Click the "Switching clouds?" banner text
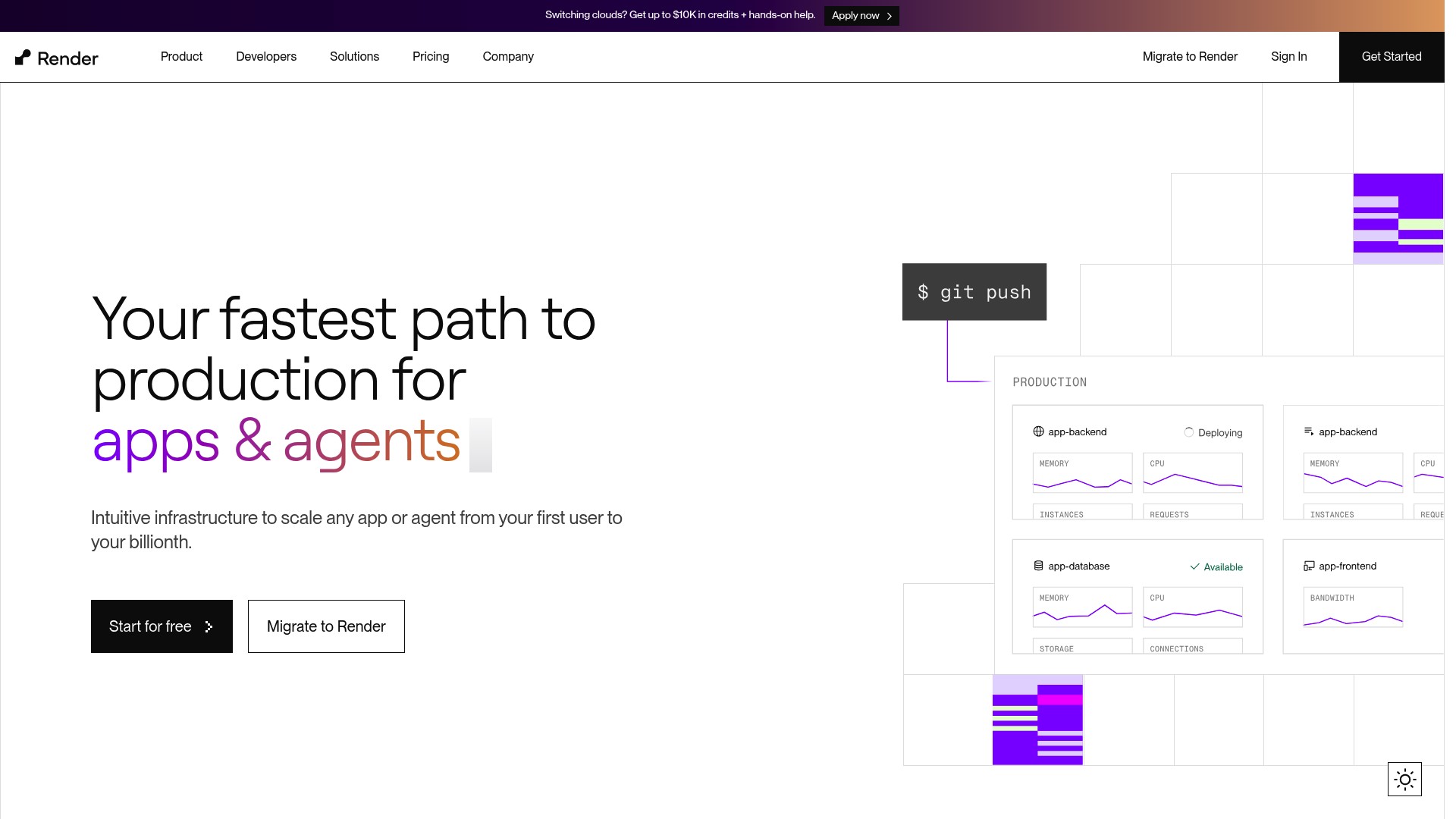1456x819 pixels. tap(680, 15)
